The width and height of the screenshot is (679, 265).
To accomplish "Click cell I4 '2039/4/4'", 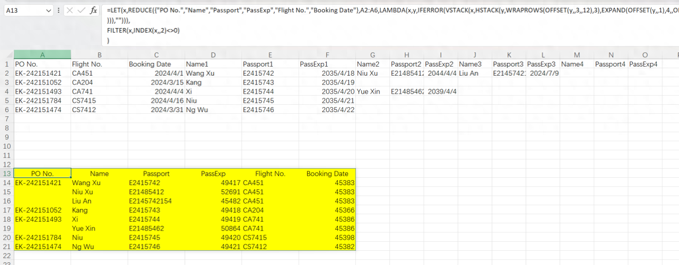I will [x=440, y=92].
